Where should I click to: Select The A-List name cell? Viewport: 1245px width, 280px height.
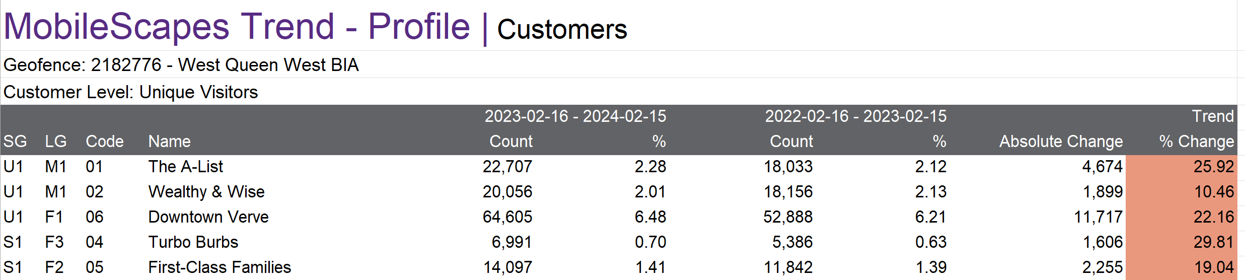pos(186,167)
